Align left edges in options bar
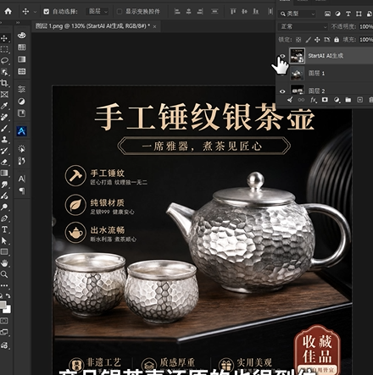This screenshot has height=375, width=373. tap(177, 12)
